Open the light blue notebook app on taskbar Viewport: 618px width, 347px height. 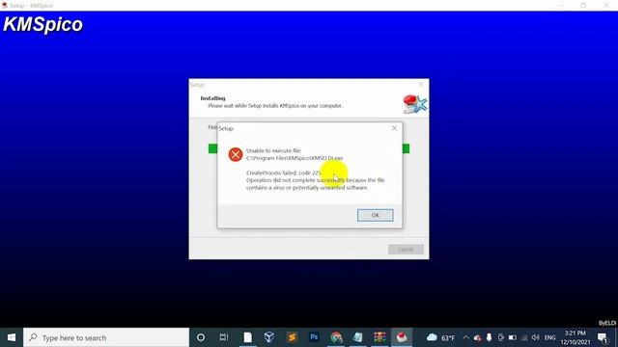358,337
